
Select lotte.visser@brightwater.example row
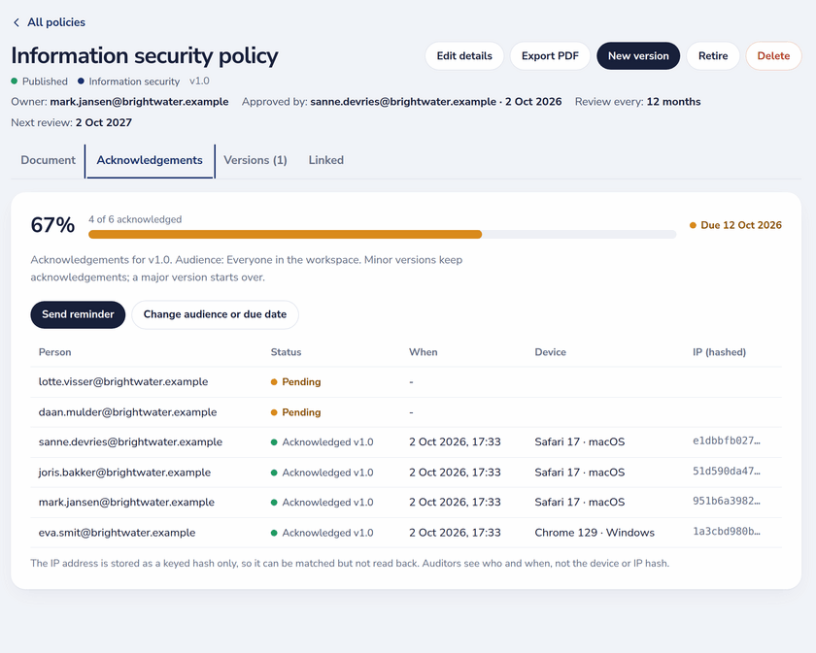[406, 382]
